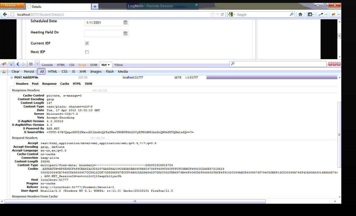356x216 pixels.
Task: Open the Response tab of the request
Action: 49,84
